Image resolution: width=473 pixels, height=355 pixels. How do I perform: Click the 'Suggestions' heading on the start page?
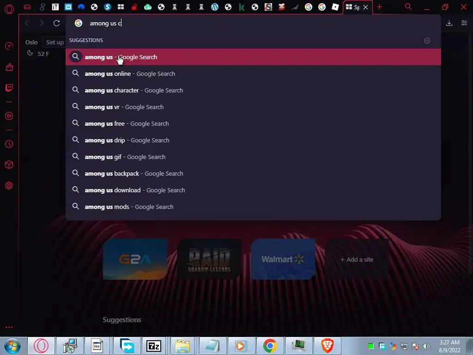(122, 320)
